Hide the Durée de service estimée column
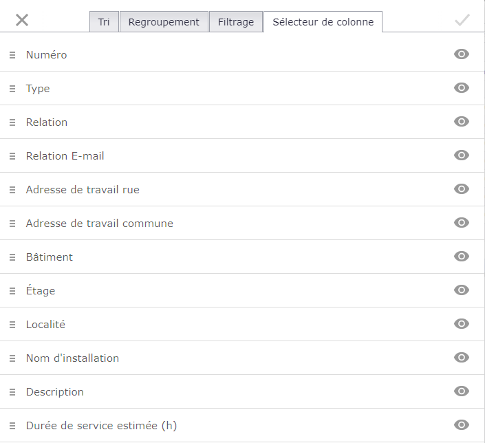This screenshot has height=443, width=485. (x=462, y=425)
